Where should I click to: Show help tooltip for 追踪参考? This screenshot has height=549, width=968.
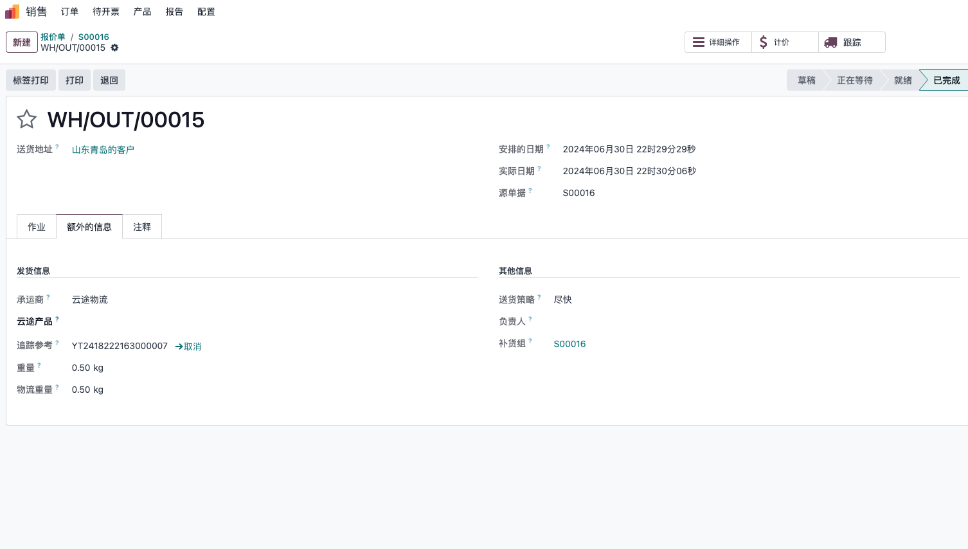click(57, 343)
